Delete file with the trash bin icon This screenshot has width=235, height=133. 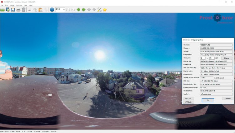(x=23, y=10)
